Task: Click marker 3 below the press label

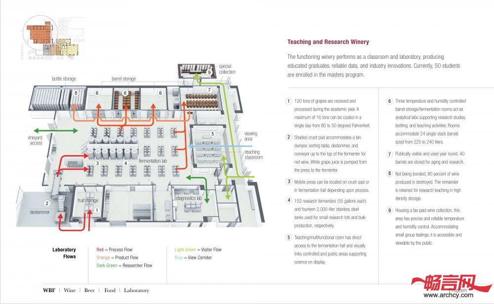Action: pyautogui.click(x=98, y=163)
